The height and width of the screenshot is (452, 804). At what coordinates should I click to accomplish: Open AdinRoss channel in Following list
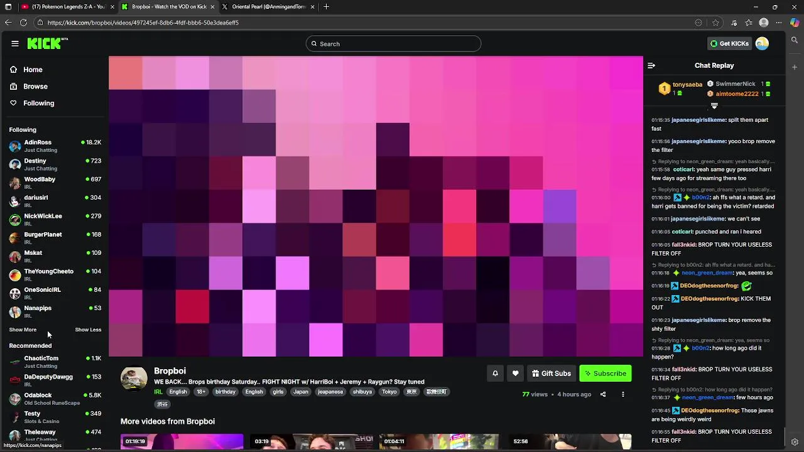pos(55,146)
